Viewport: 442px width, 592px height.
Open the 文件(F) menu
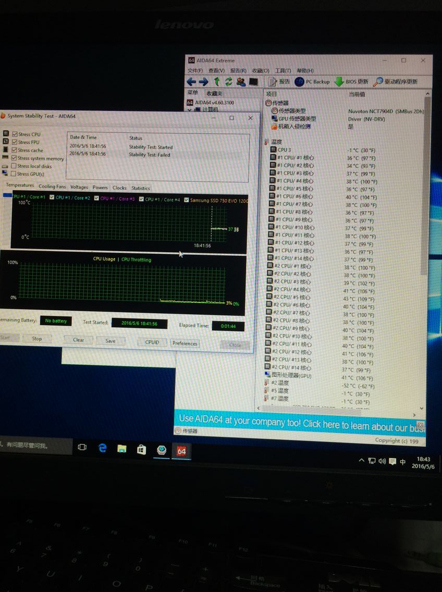[195, 70]
